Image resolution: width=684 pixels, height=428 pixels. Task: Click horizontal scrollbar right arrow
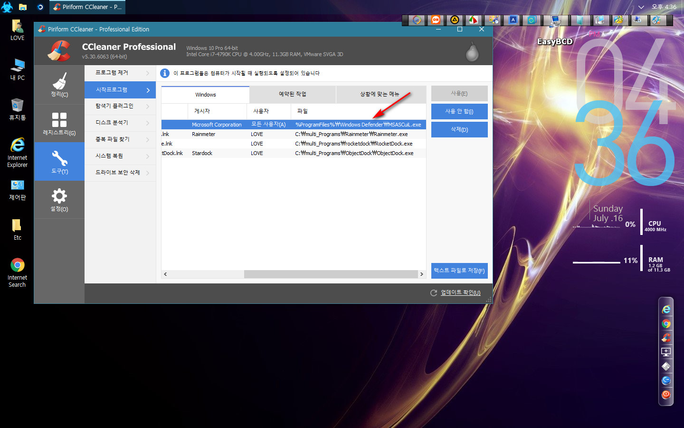click(421, 274)
